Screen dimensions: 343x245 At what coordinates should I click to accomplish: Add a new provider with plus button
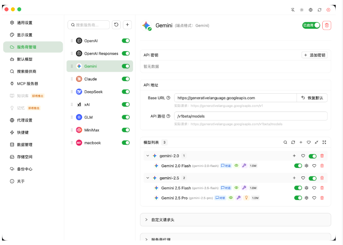point(127,25)
